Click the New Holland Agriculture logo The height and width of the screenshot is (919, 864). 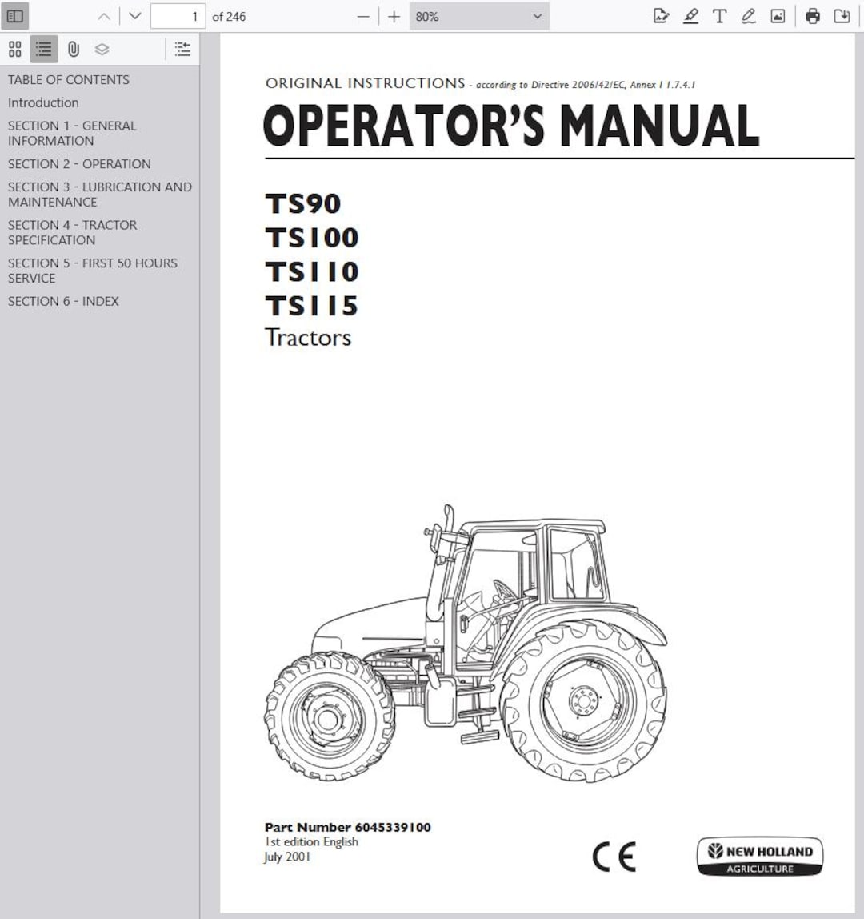click(x=760, y=857)
